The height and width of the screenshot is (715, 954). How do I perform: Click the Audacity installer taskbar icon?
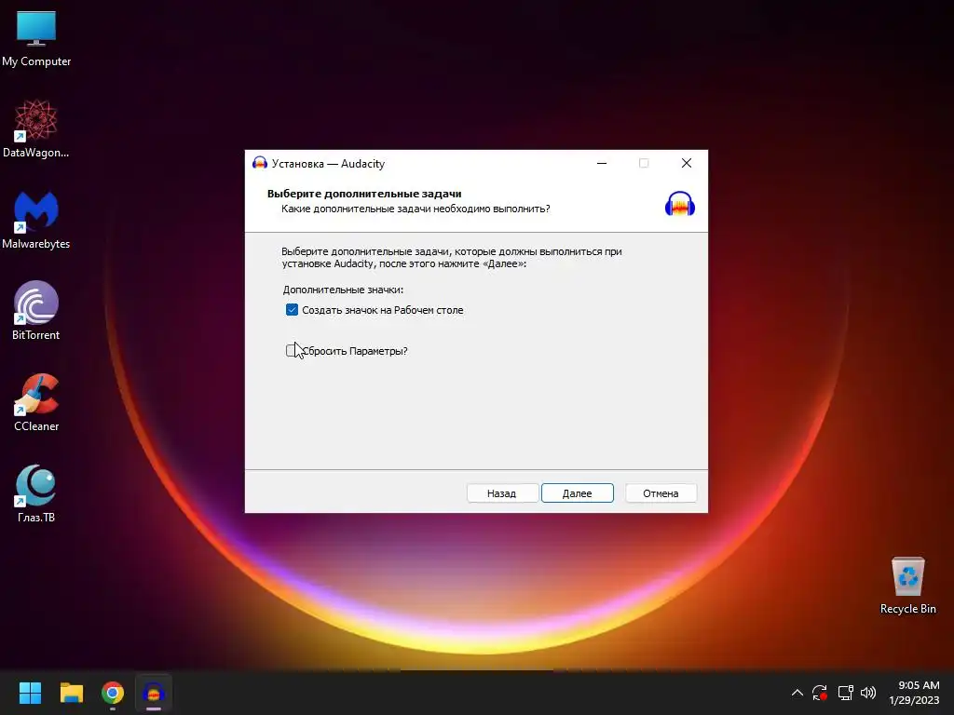[154, 693]
